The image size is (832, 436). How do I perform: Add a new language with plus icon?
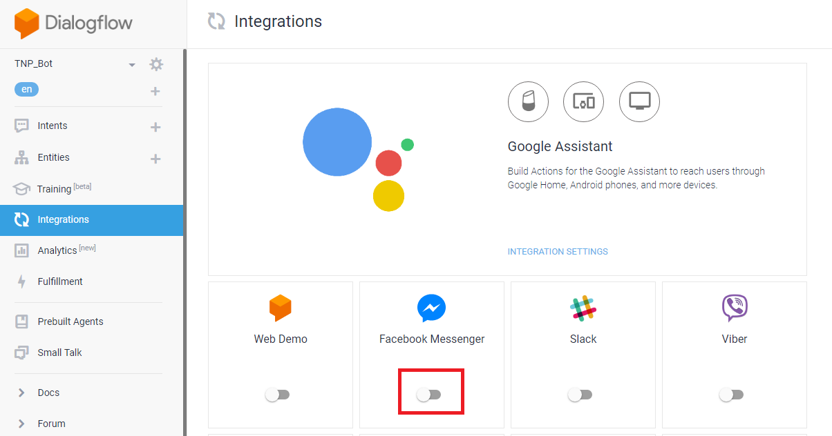coord(155,91)
